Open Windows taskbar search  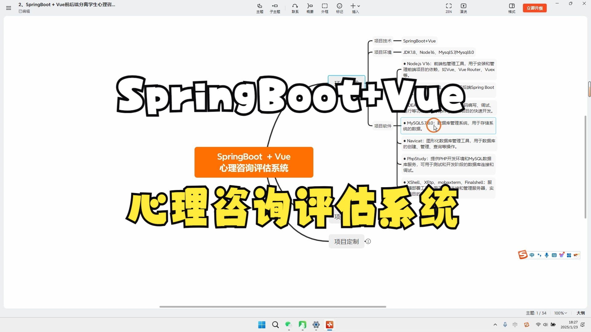pos(275,325)
